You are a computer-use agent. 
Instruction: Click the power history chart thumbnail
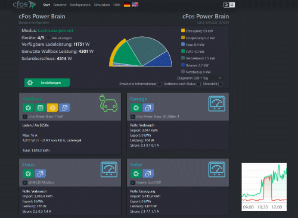(x=264, y=187)
